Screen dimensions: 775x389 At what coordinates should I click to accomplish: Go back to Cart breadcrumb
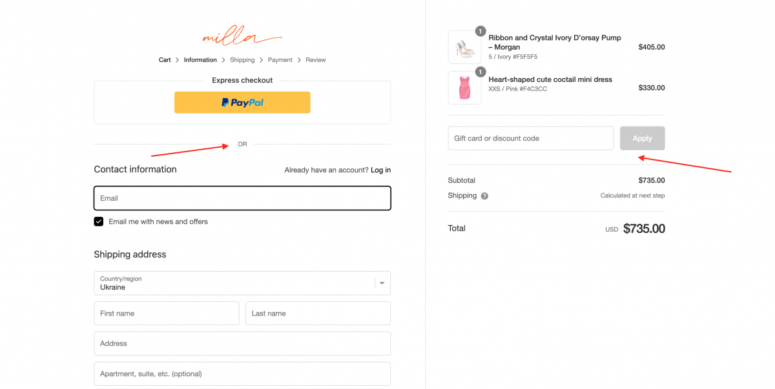(165, 60)
